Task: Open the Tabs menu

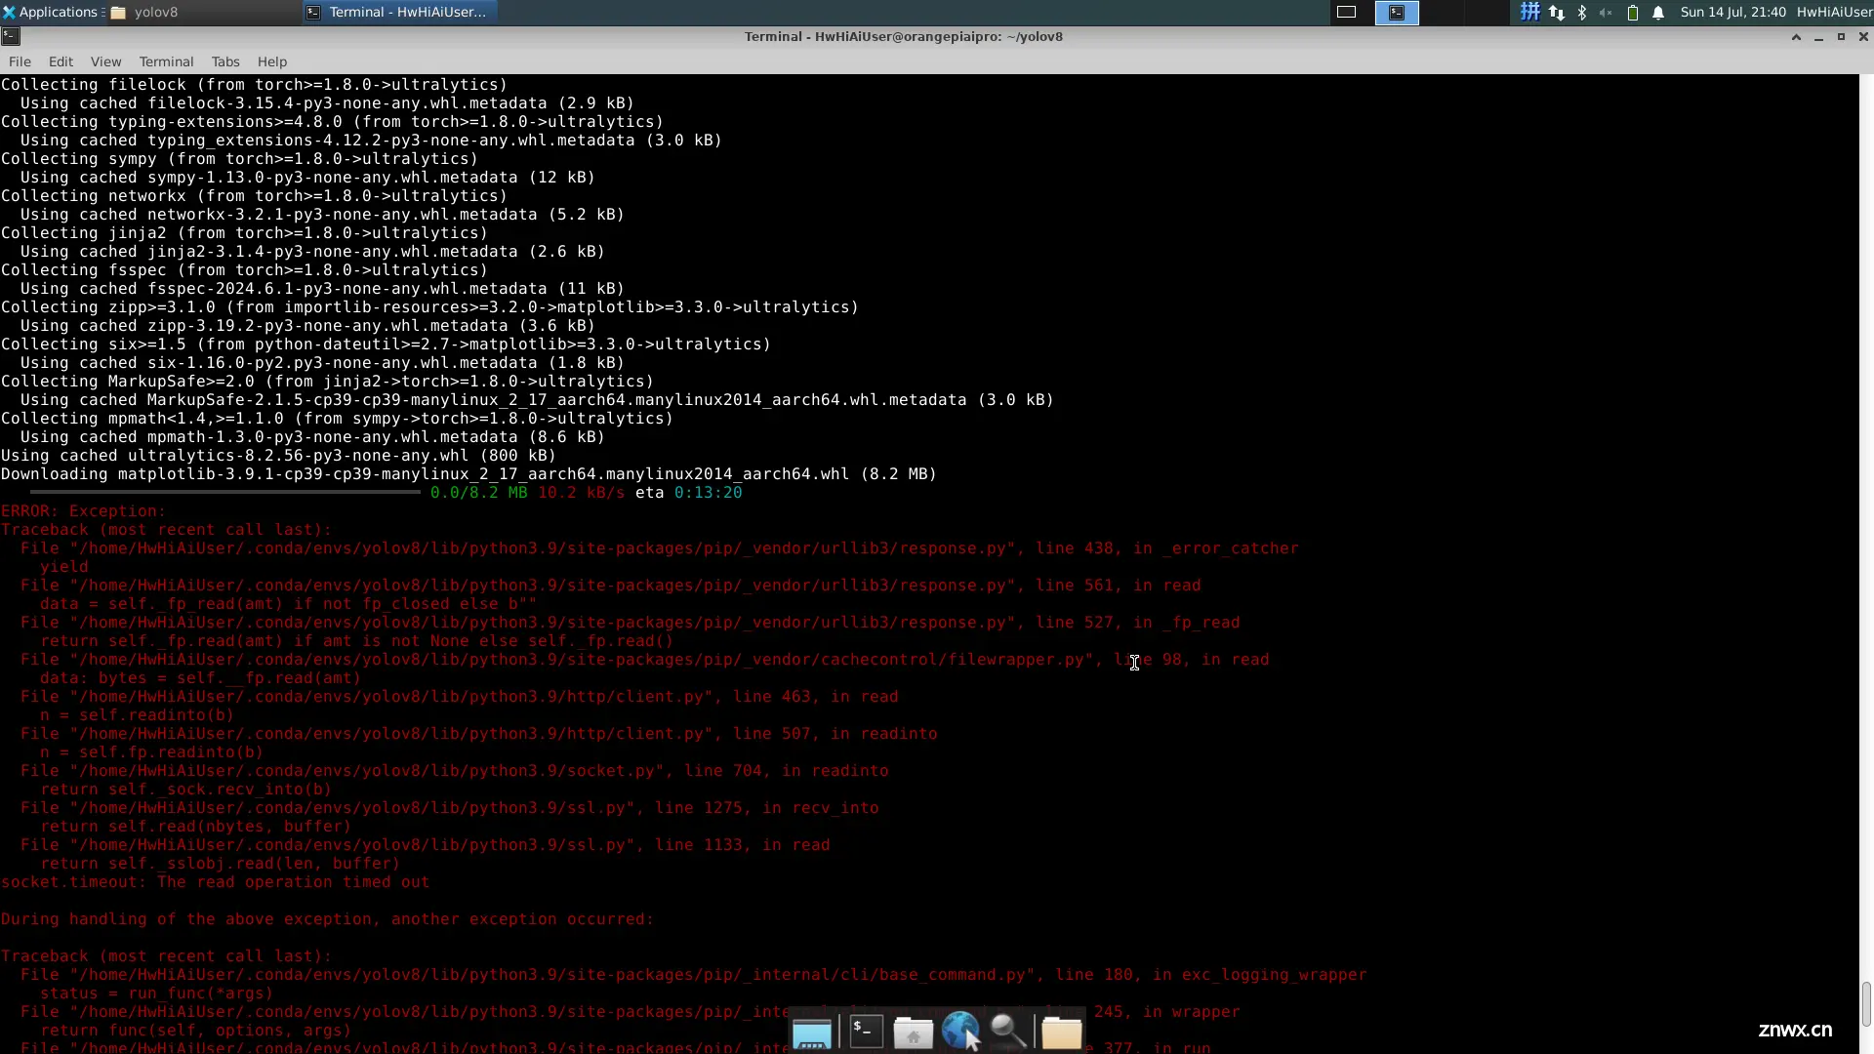Action: click(x=225, y=61)
